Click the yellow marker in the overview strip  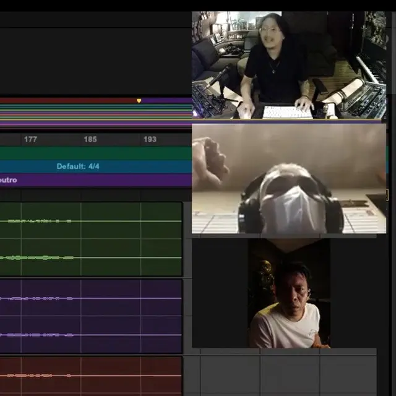coord(139,101)
